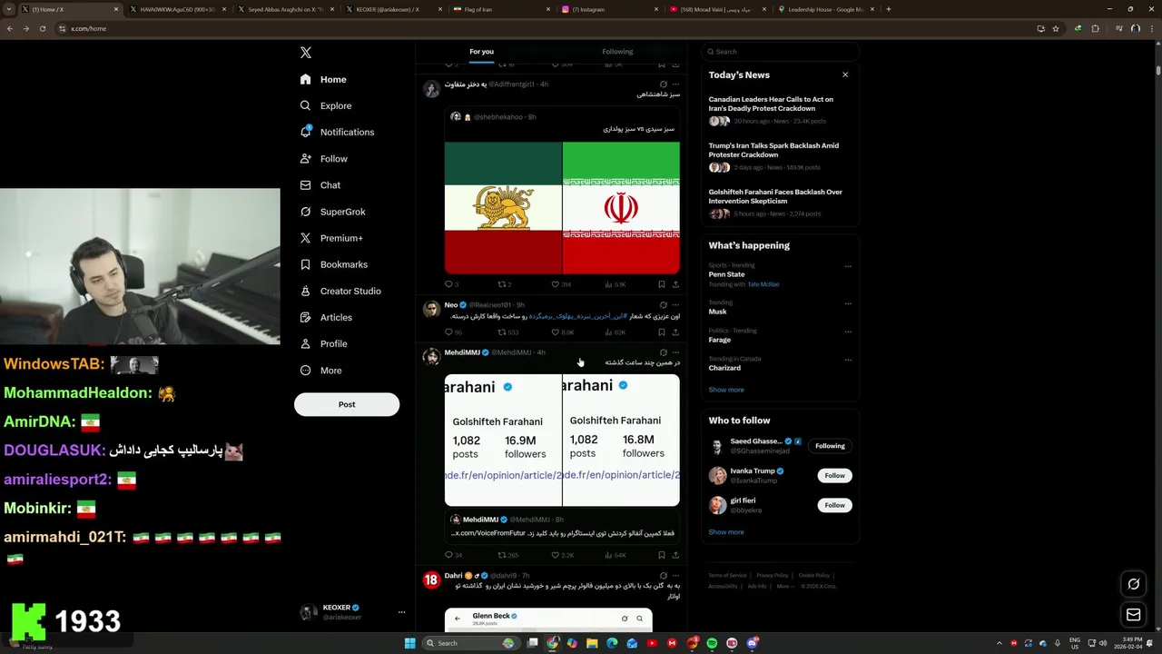Open more options on Dahri's post

pyautogui.click(x=675, y=576)
